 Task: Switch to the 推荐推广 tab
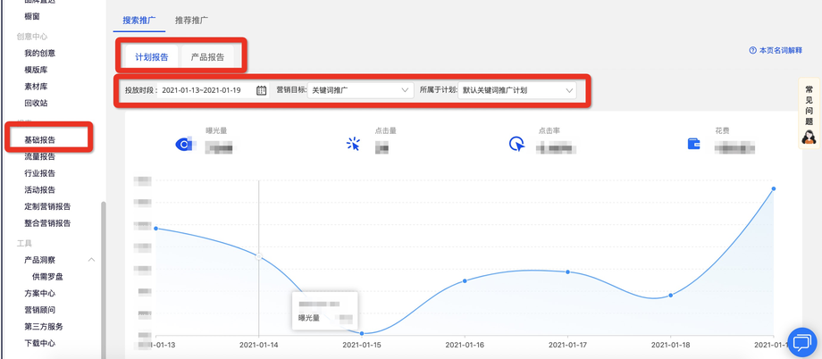click(192, 20)
